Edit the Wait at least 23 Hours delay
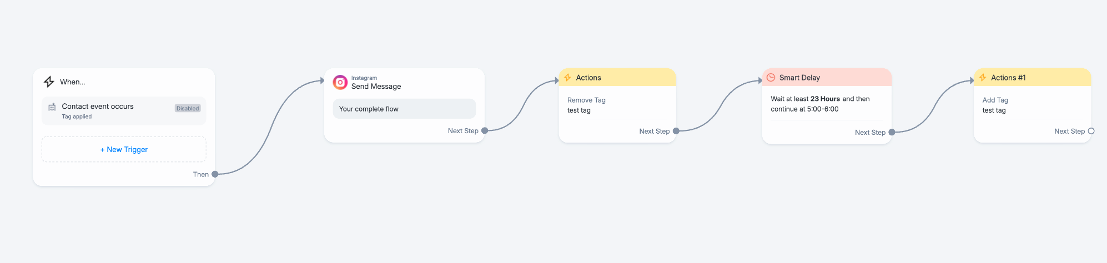This screenshot has height=263, width=1107. pos(827,104)
